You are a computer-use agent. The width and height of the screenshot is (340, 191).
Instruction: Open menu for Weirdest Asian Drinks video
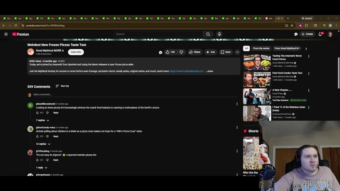tap(309, 107)
